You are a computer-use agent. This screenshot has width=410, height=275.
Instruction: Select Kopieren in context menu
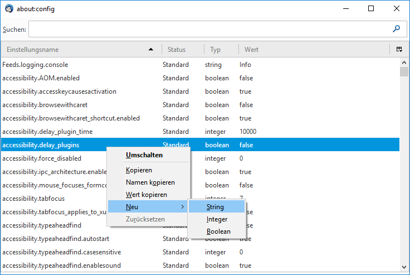pos(139,170)
